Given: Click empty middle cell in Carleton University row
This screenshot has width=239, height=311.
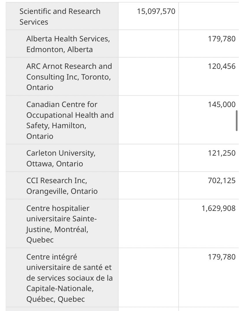Looking at the screenshot, I should pyautogui.click(x=148, y=158).
